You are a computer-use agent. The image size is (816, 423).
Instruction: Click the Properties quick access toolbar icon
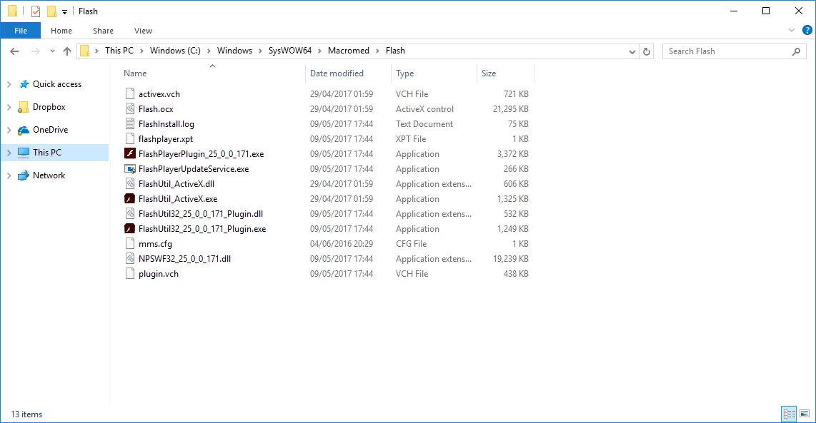coord(36,11)
